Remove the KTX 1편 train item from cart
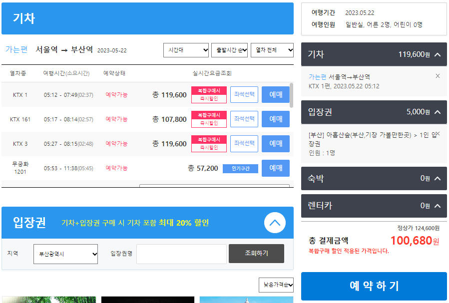 tap(438, 76)
